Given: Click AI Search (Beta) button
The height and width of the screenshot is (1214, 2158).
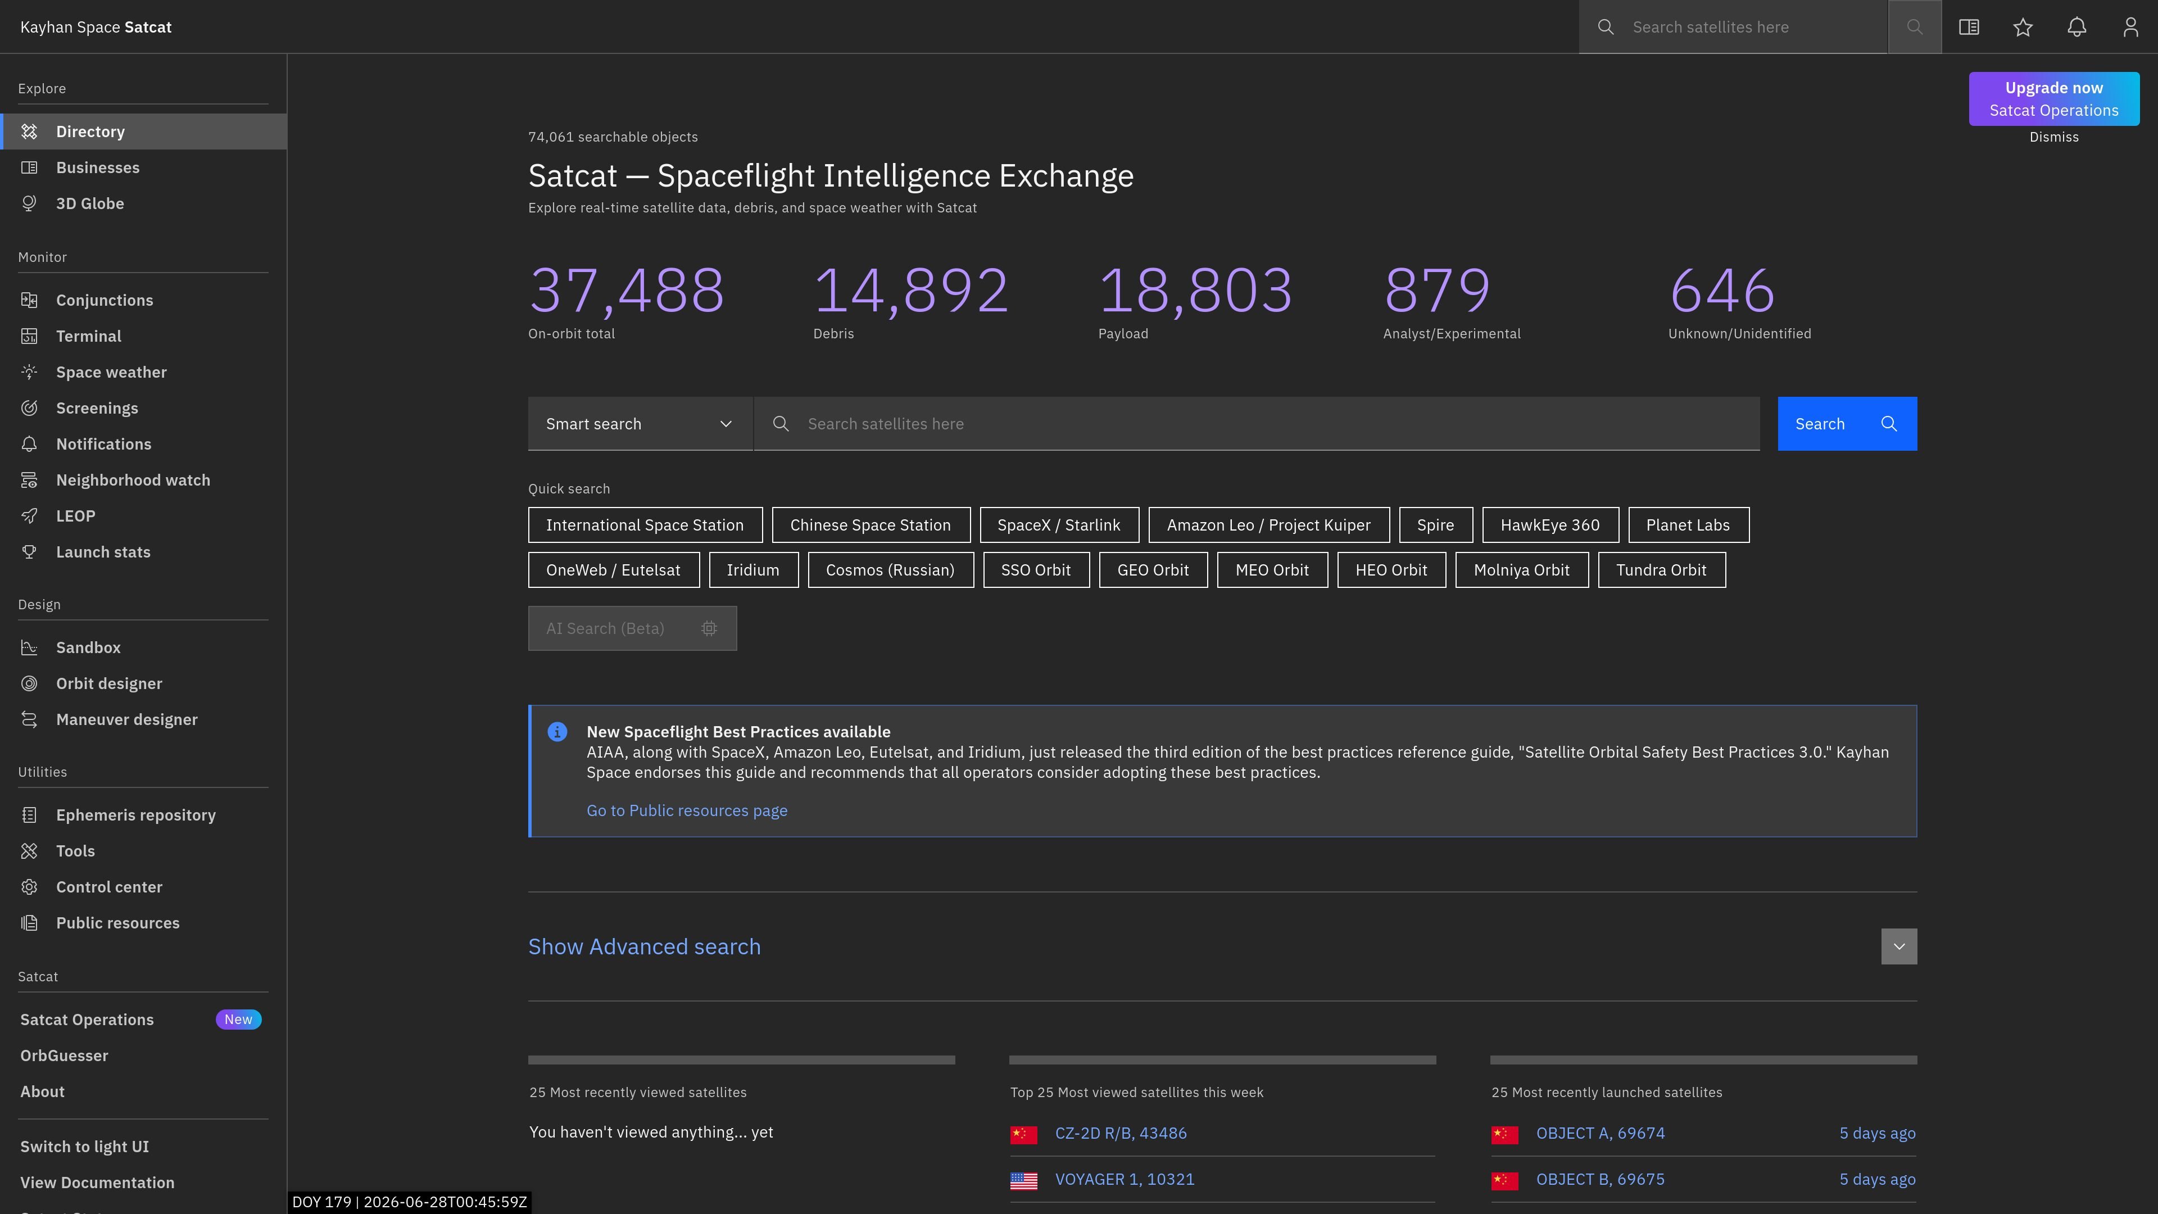Looking at the screenshot, I should pyautogui.click(x=632, y=628).
